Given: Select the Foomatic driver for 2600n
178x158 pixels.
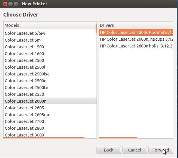Looking at the screenshot, I should tap(136, 32).
